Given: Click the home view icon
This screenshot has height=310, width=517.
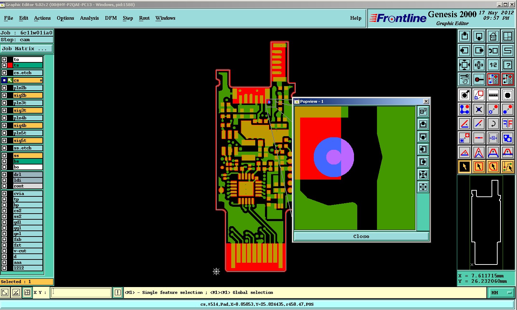Looking at the screenshot, I should coord(493,36).
